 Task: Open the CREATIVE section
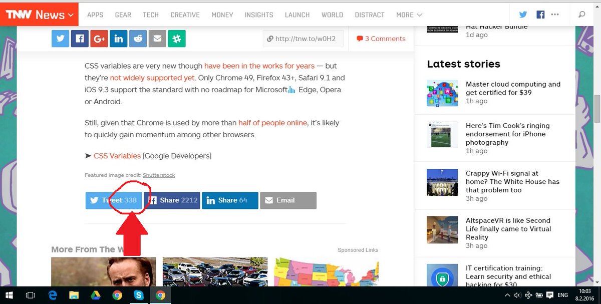tap(185, 15)
